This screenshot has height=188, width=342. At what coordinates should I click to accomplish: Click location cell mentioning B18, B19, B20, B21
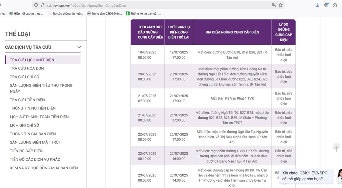(x=232, y=55)
